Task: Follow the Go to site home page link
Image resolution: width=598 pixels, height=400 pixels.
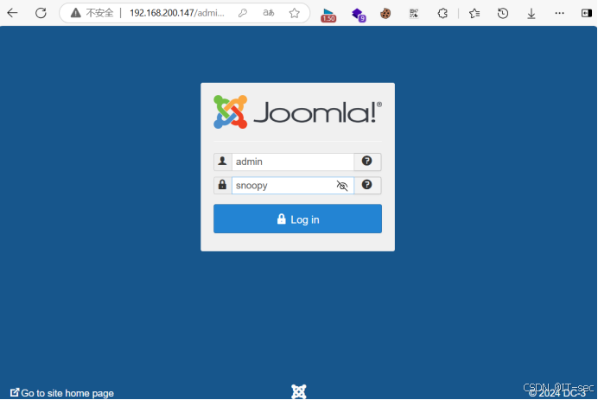Action: 61,393
